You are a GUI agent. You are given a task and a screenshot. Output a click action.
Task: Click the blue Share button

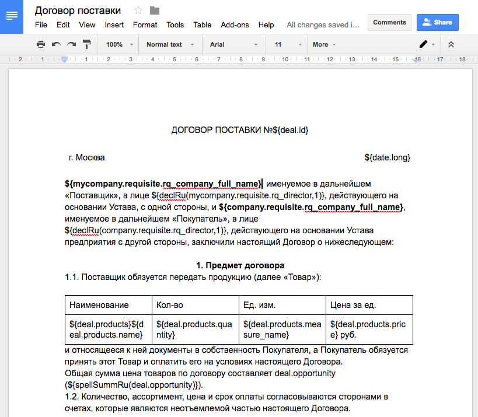tap(437, 22)
